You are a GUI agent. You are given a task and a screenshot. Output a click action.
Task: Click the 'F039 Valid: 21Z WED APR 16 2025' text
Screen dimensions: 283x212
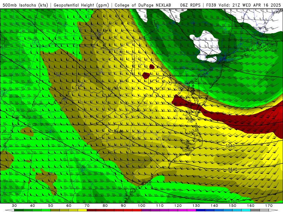coord(243,5)
